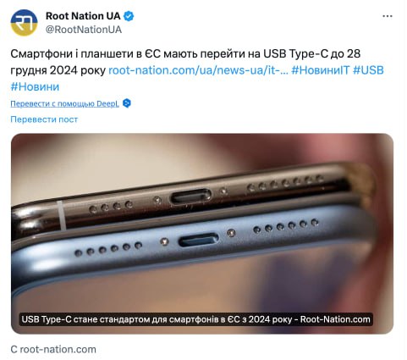The image size is (407, 360).
Task: Click the grey phone's right speaker grille
Action: pos(285,183)
